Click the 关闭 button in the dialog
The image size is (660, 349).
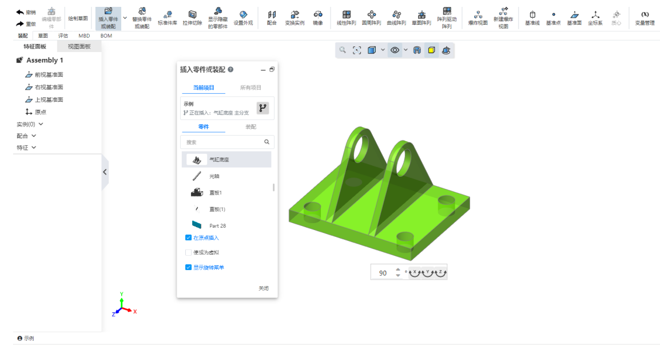[263, 288]
